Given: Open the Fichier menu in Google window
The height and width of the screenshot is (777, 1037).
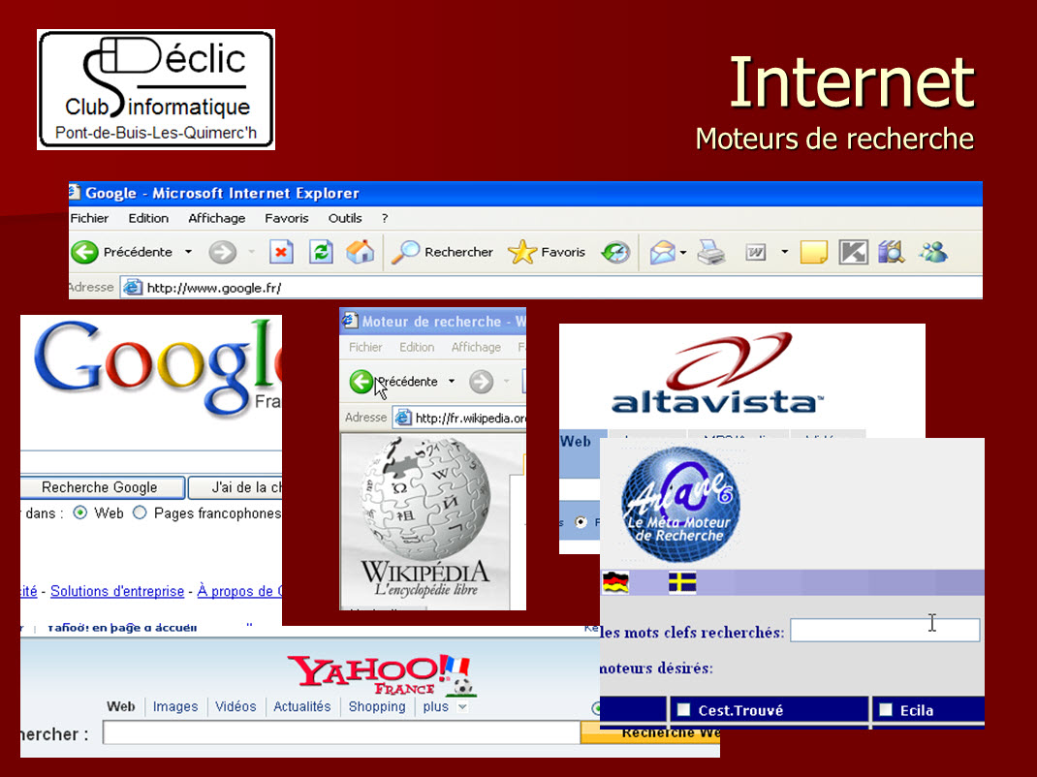Looking at the screenshot, I should pos(89,218).
